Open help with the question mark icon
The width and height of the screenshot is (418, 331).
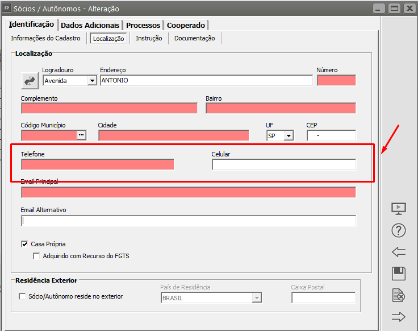click(x=399, y=230)
